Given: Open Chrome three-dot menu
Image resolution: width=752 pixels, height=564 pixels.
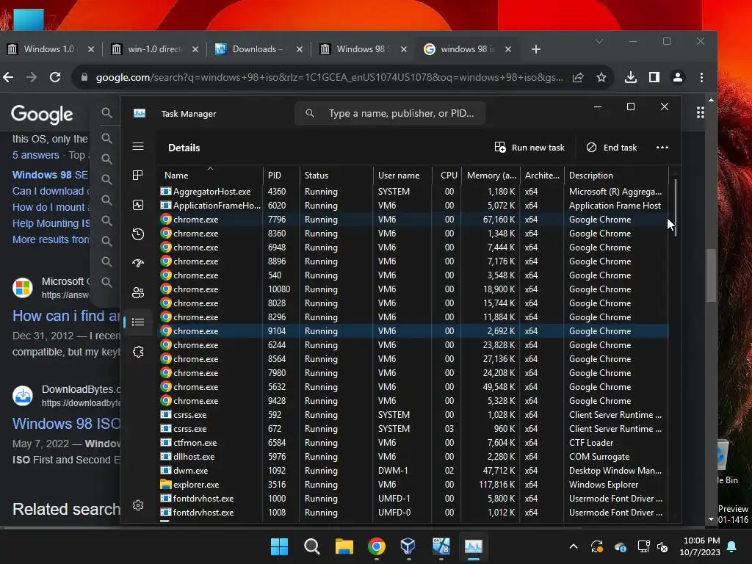Looking at the screenshot, I should (x=701, y=77).
